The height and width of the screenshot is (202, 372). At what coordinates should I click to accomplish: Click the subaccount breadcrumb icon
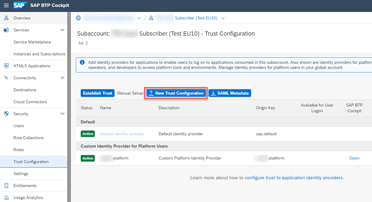point(151,18)
